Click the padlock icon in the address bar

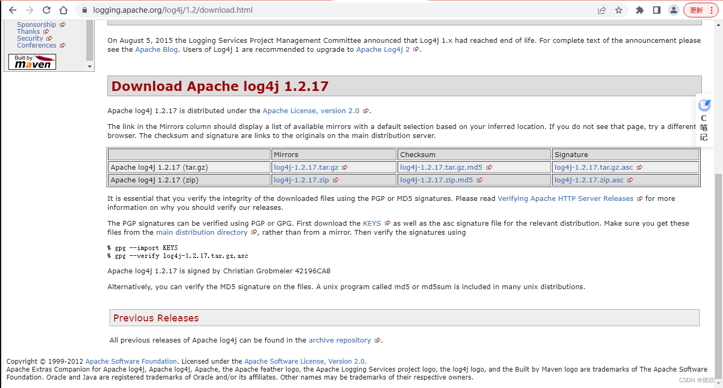coord(84,10)
